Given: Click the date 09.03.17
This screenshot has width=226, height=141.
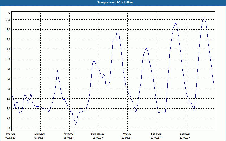Looking at the screenshot, I should [x=98, y=138].
